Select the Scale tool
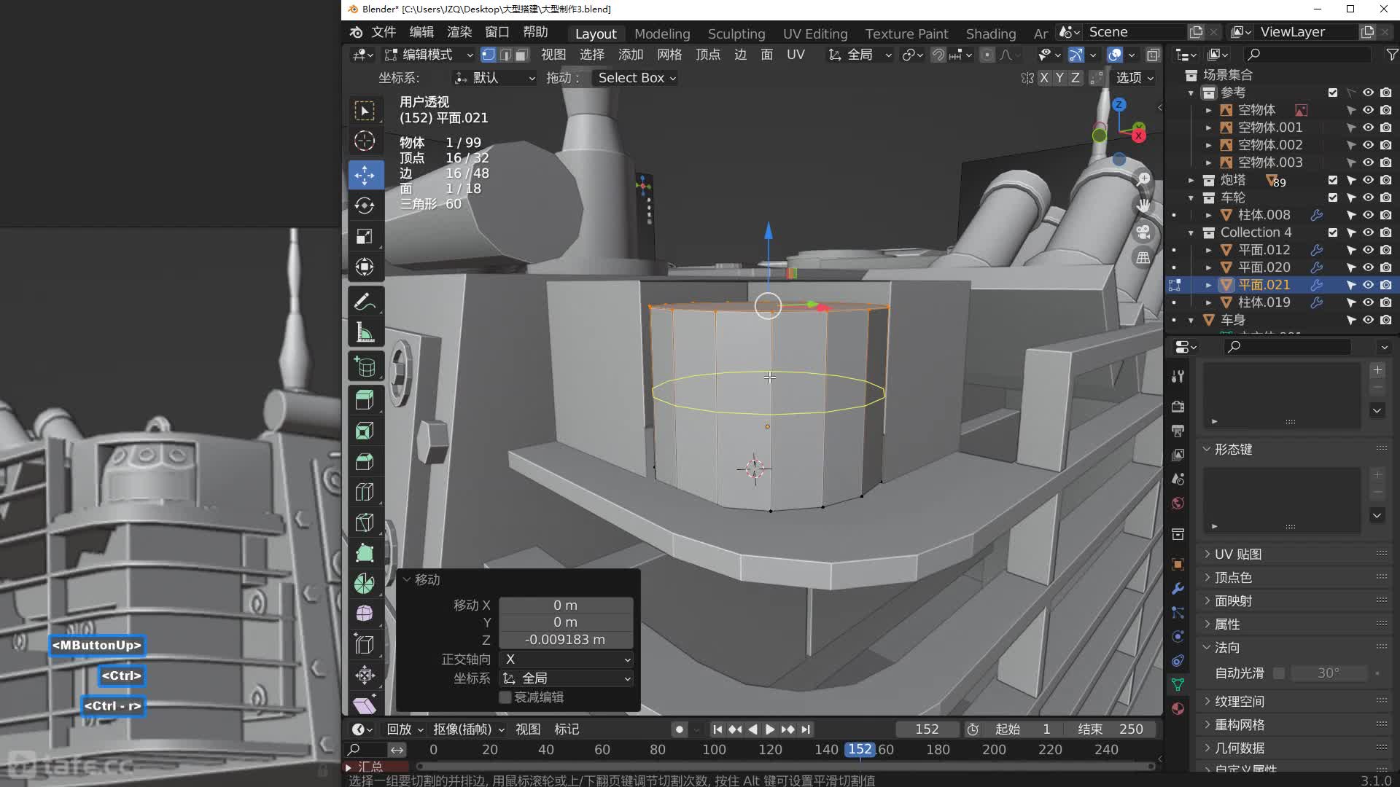The image size is (1400, 787). pos(365,236)
